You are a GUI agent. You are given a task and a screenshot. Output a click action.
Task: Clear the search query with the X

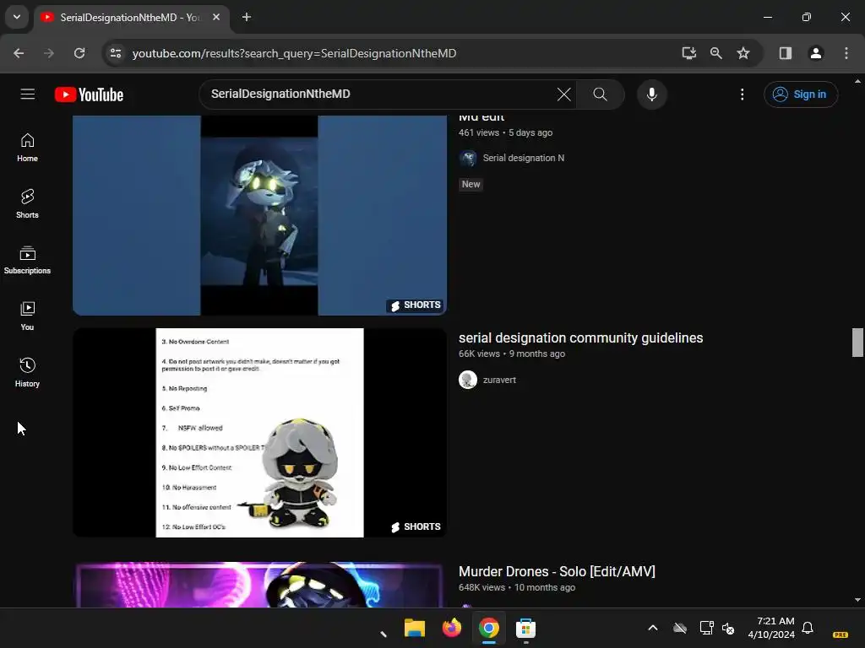pyautogui.click(x=563, y=94)
